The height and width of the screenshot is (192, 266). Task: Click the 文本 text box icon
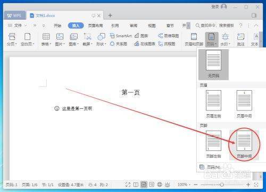click(x=255, y=39)
